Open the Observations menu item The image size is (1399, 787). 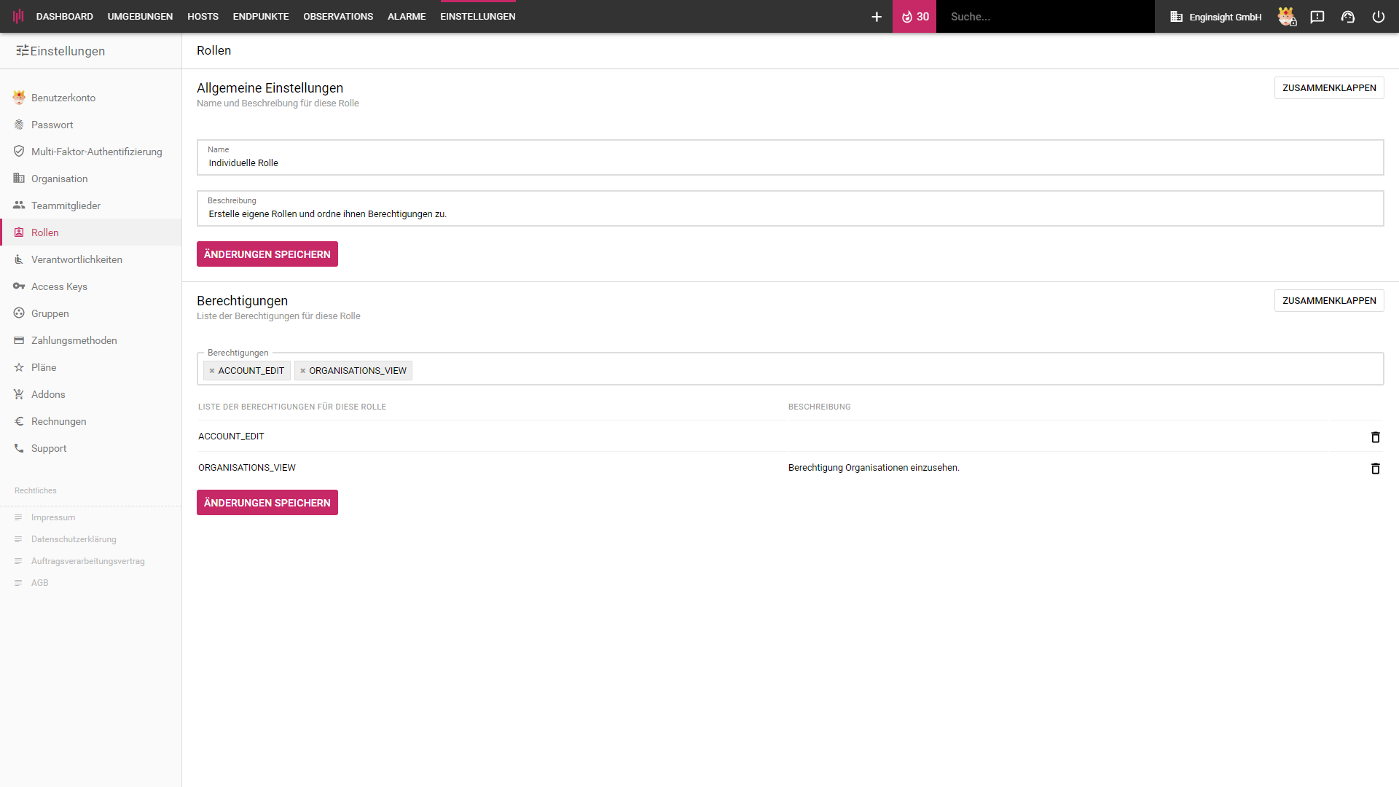click(x=338, y=17)
